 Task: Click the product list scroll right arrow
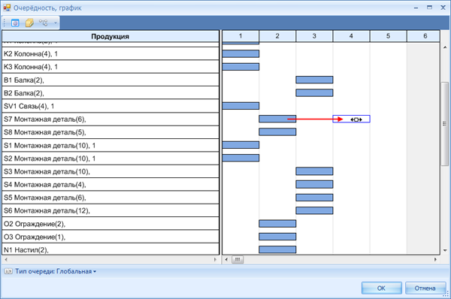[215, 260]
